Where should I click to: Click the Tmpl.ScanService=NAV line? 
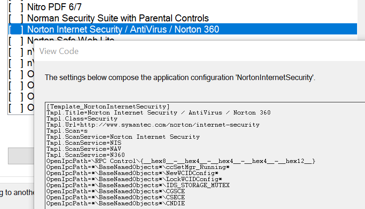coord(84,148)
